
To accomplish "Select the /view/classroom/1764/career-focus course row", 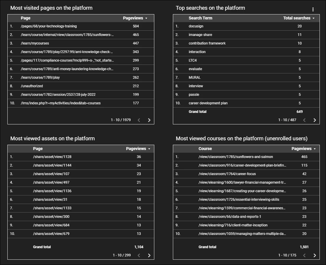I will pos(227,174).
